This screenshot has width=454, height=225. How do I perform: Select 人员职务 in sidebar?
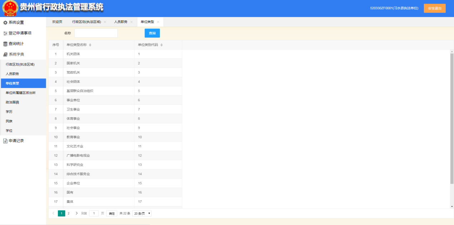[x=23, y=74]
